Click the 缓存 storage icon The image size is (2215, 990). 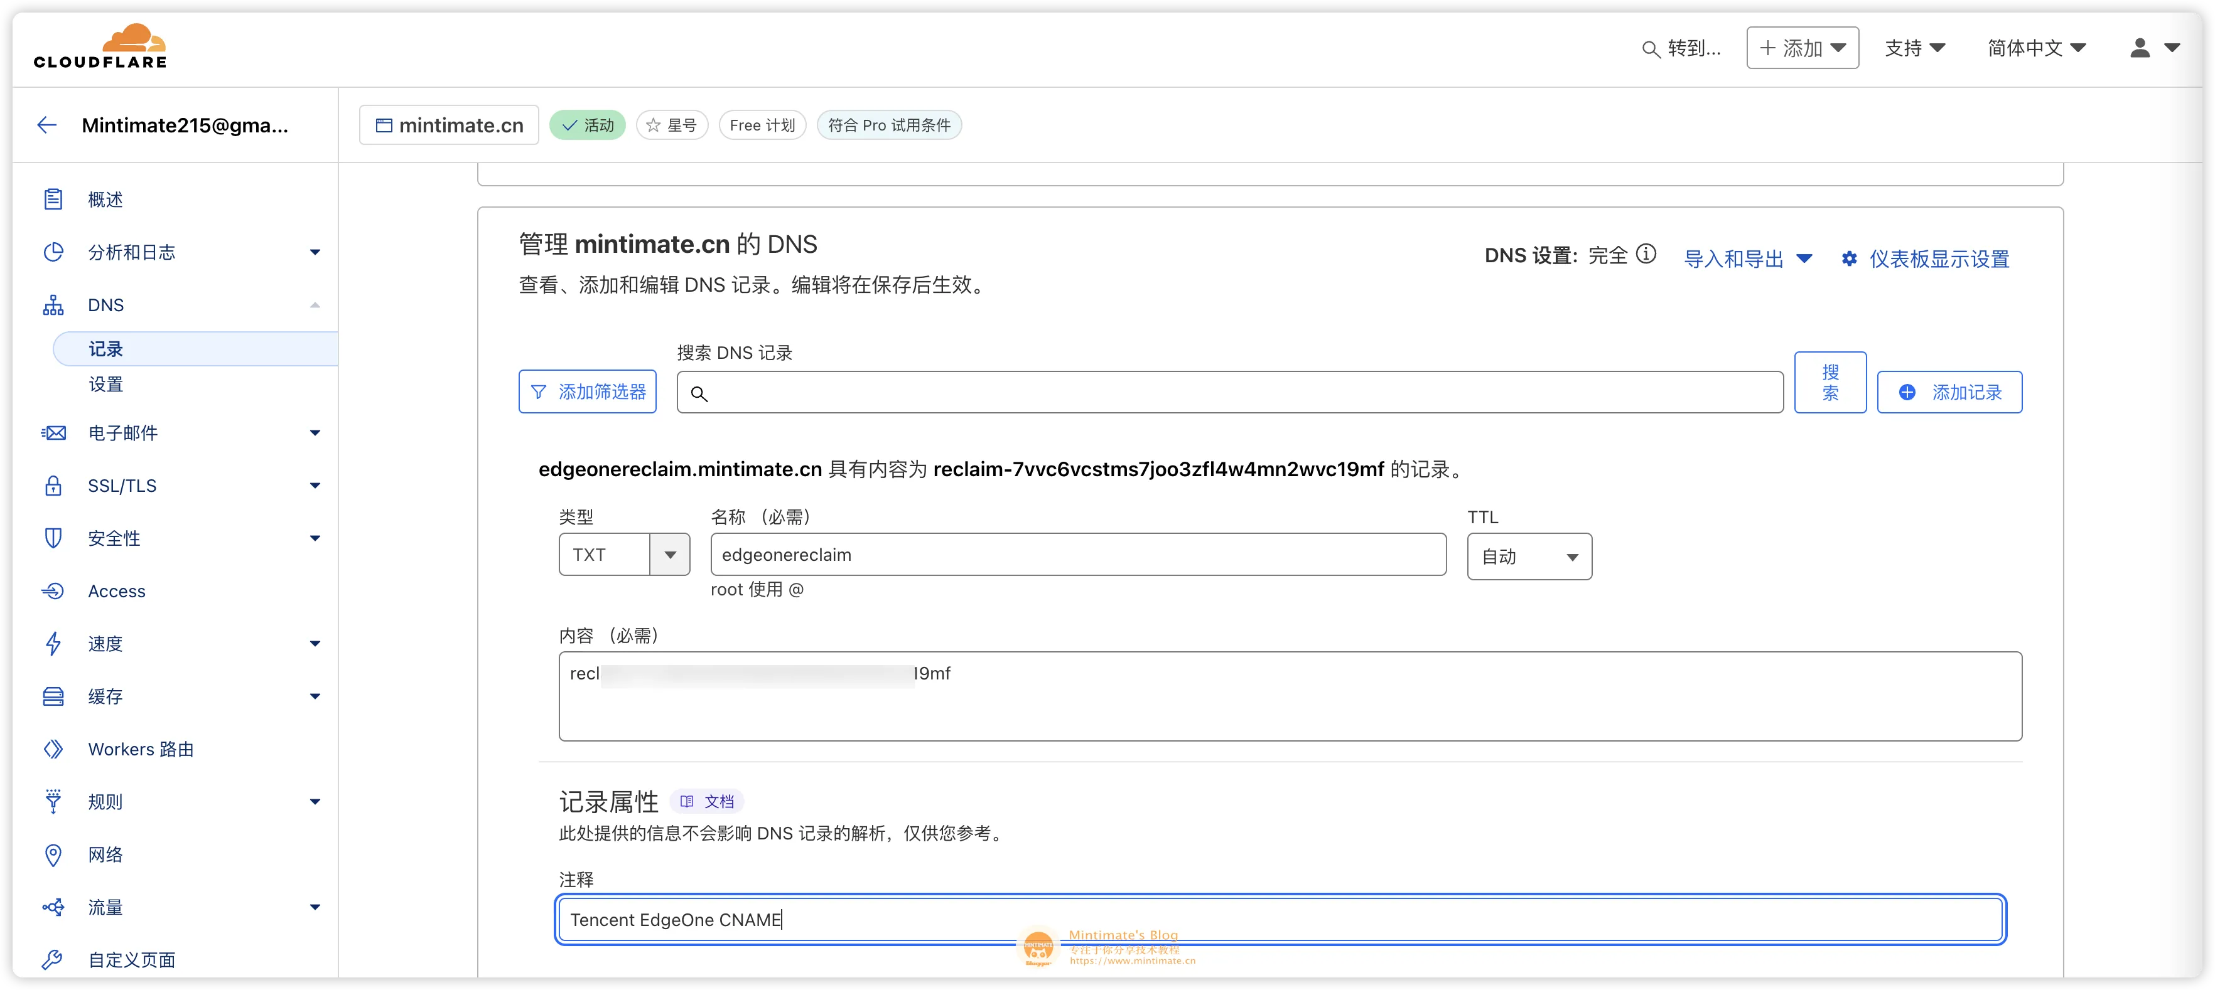pos(53,696)
